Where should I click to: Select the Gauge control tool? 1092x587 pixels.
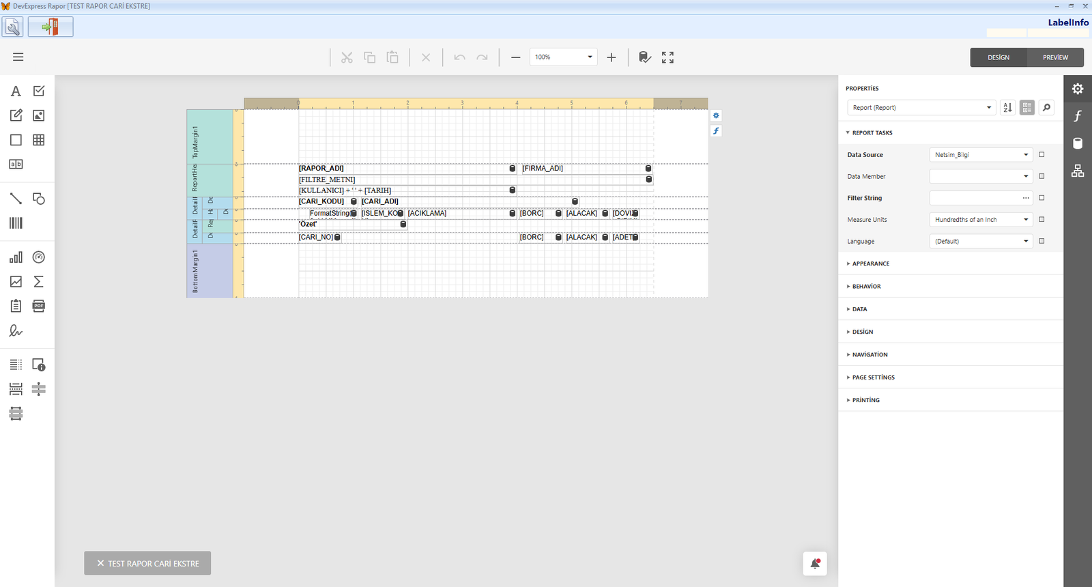pyautogui.click(x=39, y=257)
